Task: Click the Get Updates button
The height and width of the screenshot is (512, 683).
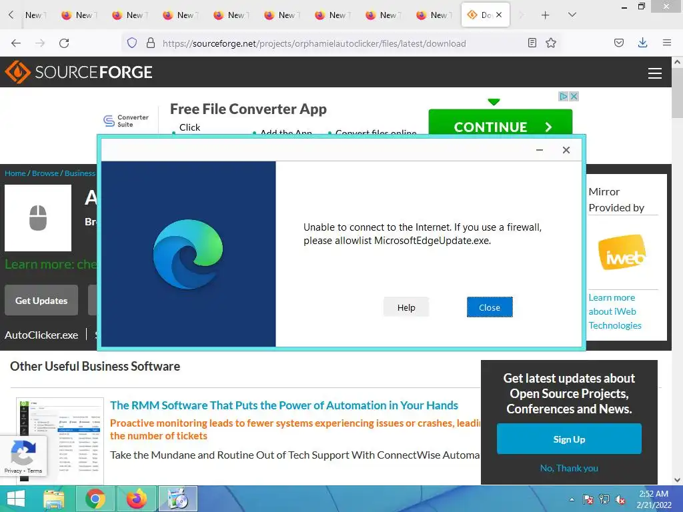Action: pyautogui.click(x=41, y=301)
